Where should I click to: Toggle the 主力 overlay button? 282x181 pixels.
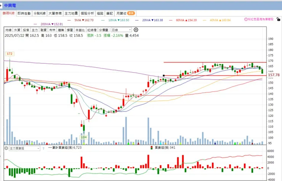pyautogui.click(x=35, y=30)
